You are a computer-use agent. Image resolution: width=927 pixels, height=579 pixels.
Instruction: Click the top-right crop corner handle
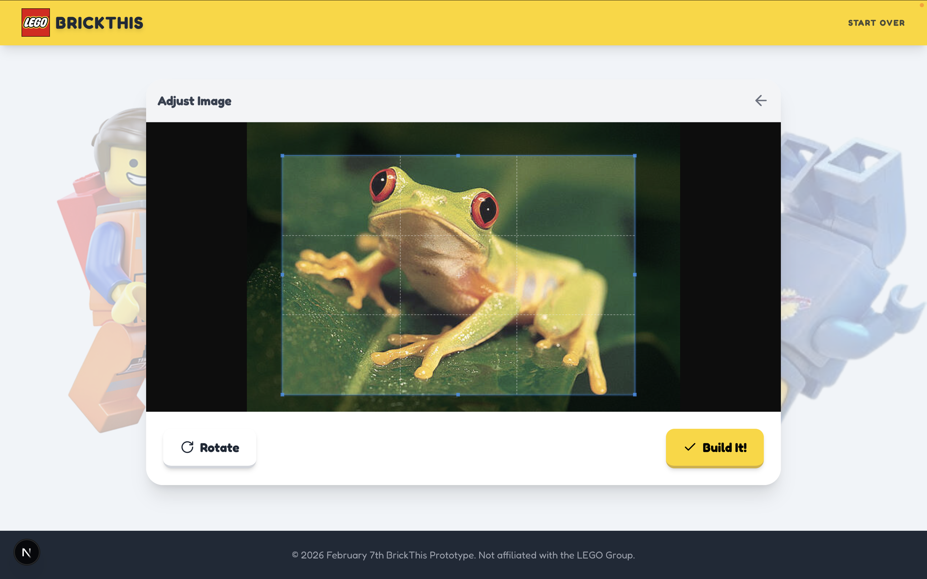coord(635,156)
